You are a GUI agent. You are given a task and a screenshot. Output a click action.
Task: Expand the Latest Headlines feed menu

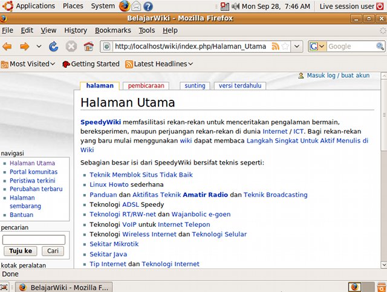(159, 64)
